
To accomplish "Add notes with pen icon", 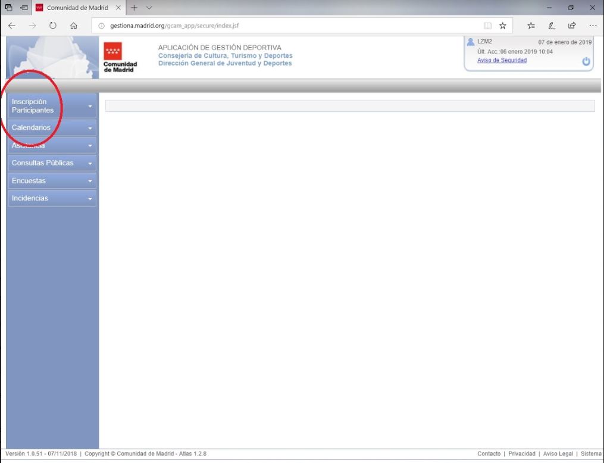I will (552, 26).
